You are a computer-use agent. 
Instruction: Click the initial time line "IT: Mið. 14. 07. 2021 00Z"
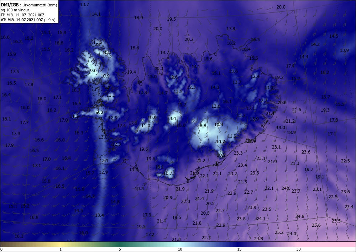pyautogui.click(x=23, y=15)
